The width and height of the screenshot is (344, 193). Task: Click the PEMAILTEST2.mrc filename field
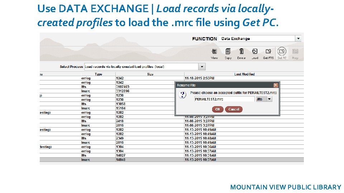click(224, 99)
